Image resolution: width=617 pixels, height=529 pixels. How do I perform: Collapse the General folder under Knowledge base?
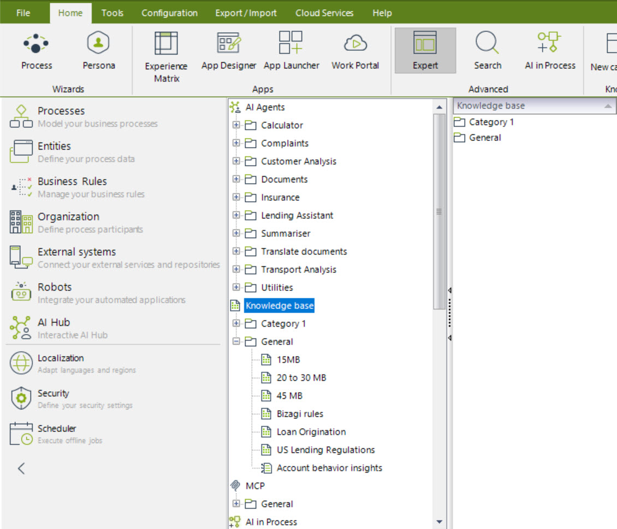(236, 342)
